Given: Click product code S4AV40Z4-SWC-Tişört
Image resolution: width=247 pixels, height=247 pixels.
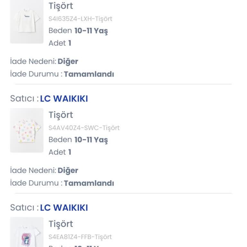Looking at the screenshot, I should click(84, 128).
